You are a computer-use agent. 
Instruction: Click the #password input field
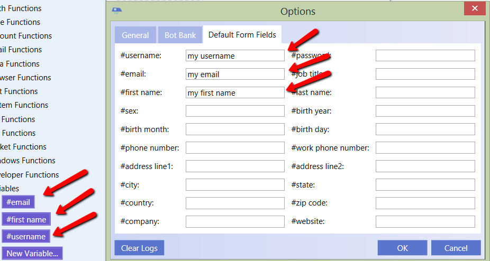click(425, 55)
